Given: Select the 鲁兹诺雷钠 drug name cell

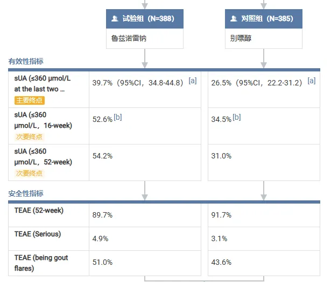Looking at the screenshot, I should (x=129, y=39).
